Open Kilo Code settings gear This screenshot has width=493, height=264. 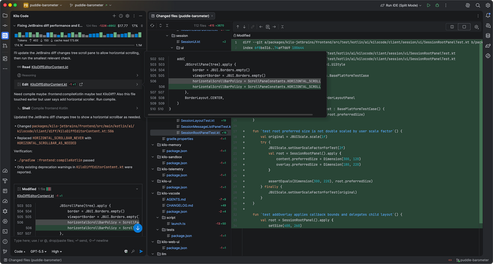point(128,16)
